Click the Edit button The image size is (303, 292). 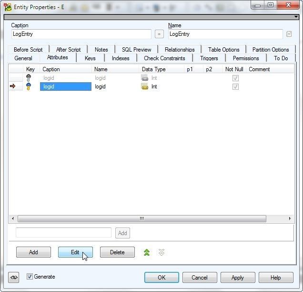(75, 252)
